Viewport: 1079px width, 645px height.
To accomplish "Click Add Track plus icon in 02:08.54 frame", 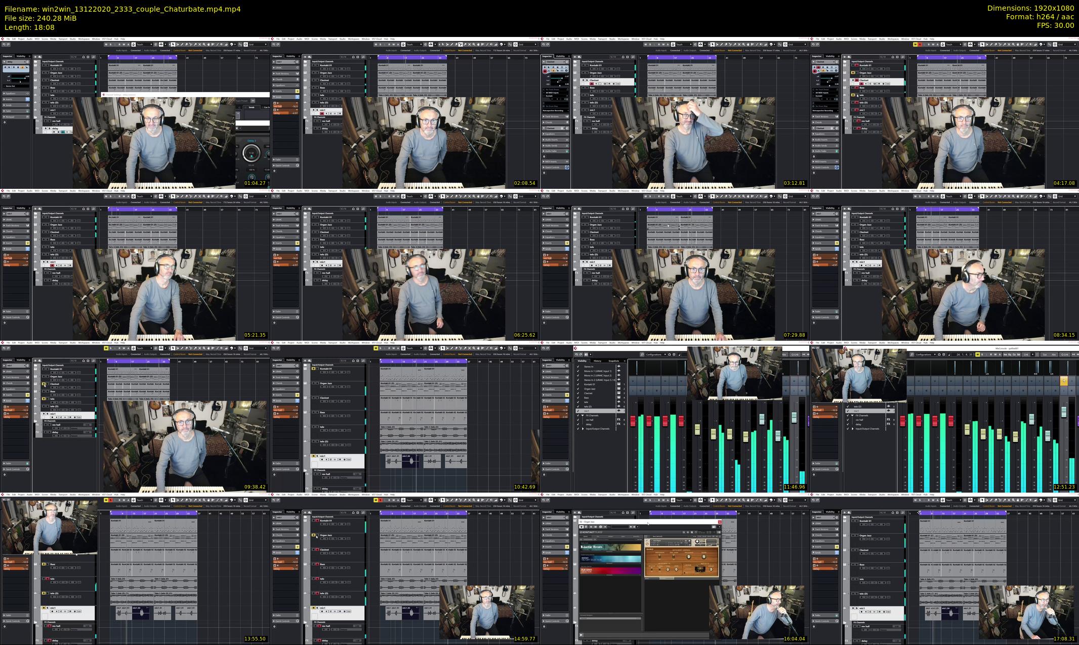I will 306,56.
